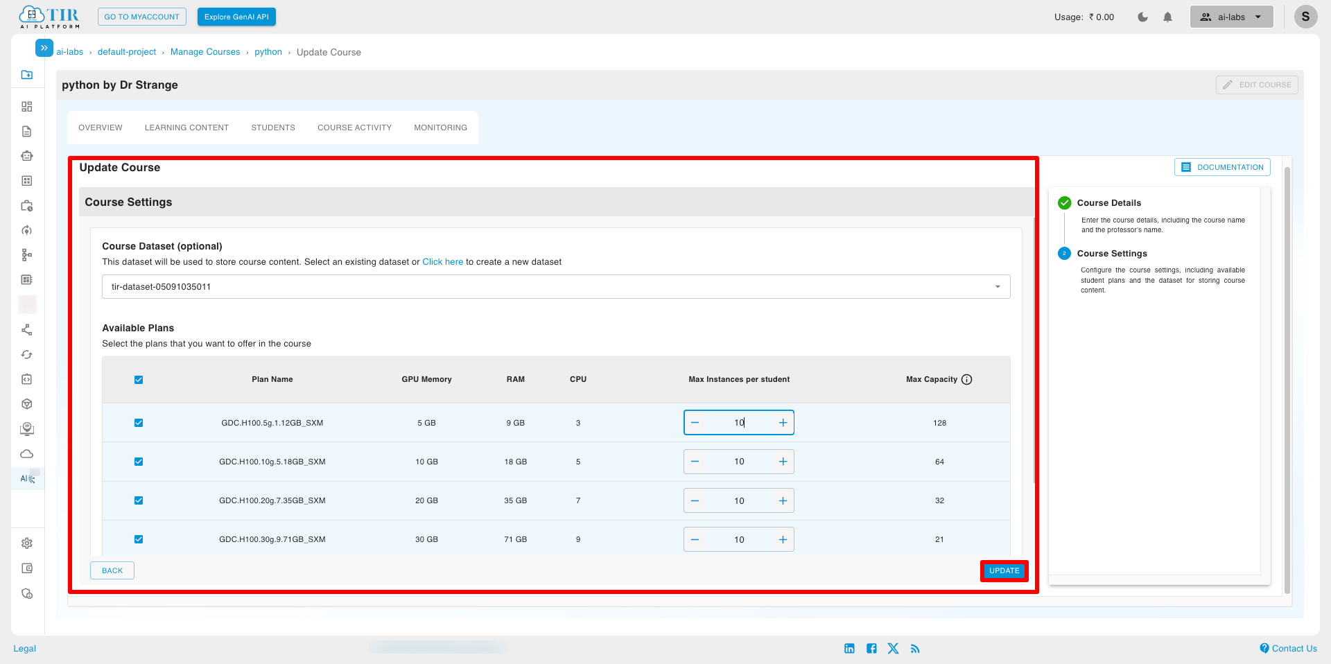Open the LinkedIn footer icon
Screen dimensions: 1331x664
(x=850, y=649)
